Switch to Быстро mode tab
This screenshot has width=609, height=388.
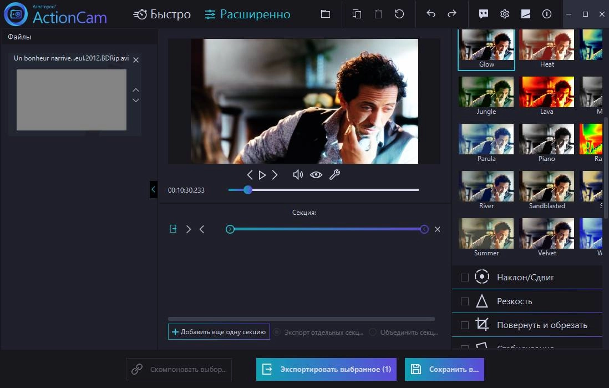coord(162,14)
